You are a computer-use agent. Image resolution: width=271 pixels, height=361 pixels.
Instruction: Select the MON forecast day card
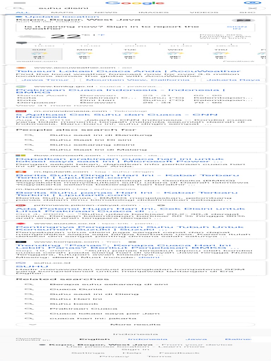pos(84,54)
